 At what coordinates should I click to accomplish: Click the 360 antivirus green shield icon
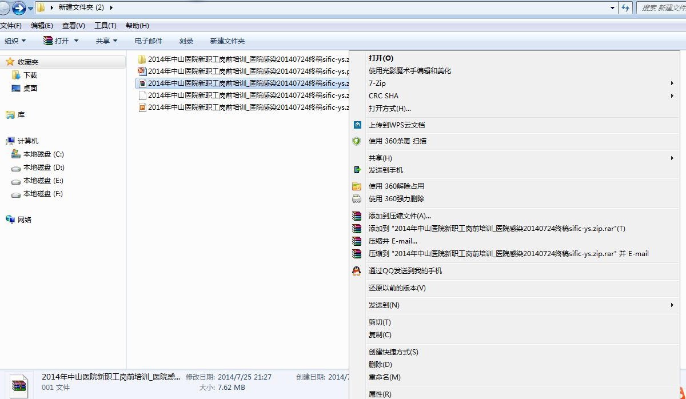pos(357,141)
